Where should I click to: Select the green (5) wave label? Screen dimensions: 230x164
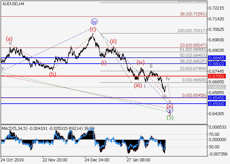point(170,117)
